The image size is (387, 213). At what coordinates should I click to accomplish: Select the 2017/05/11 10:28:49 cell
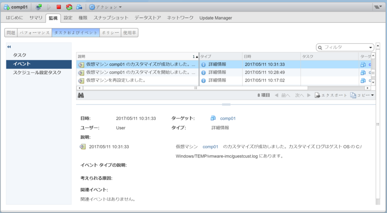271,72
